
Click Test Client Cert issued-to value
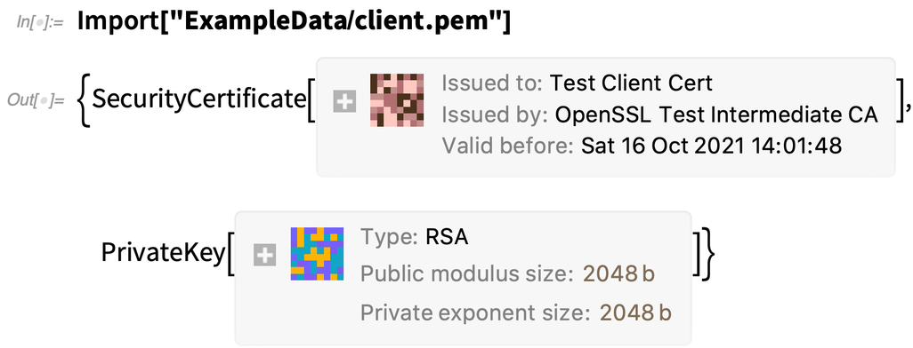point(631,83)
